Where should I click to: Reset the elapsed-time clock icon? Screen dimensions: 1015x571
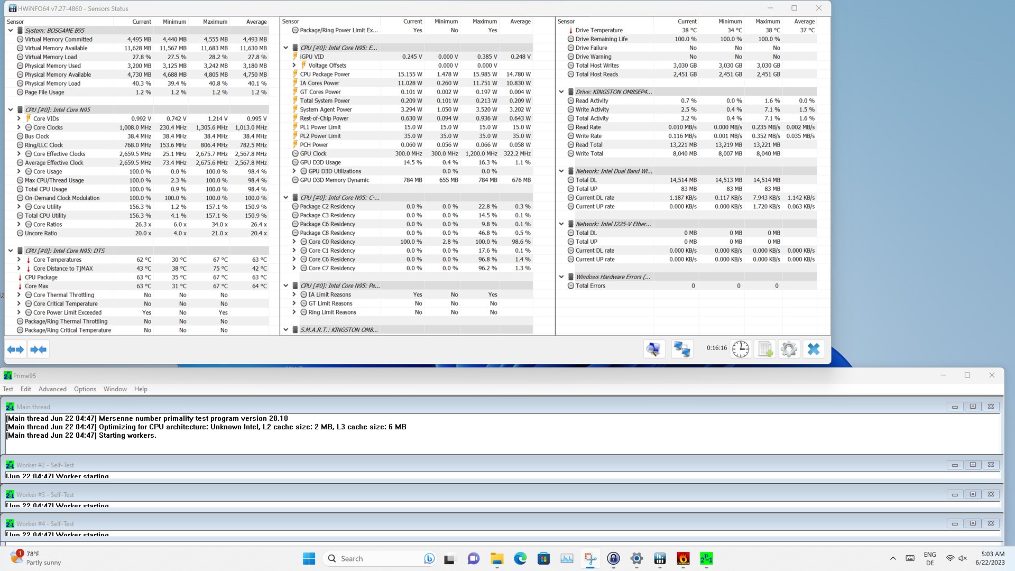741,349
